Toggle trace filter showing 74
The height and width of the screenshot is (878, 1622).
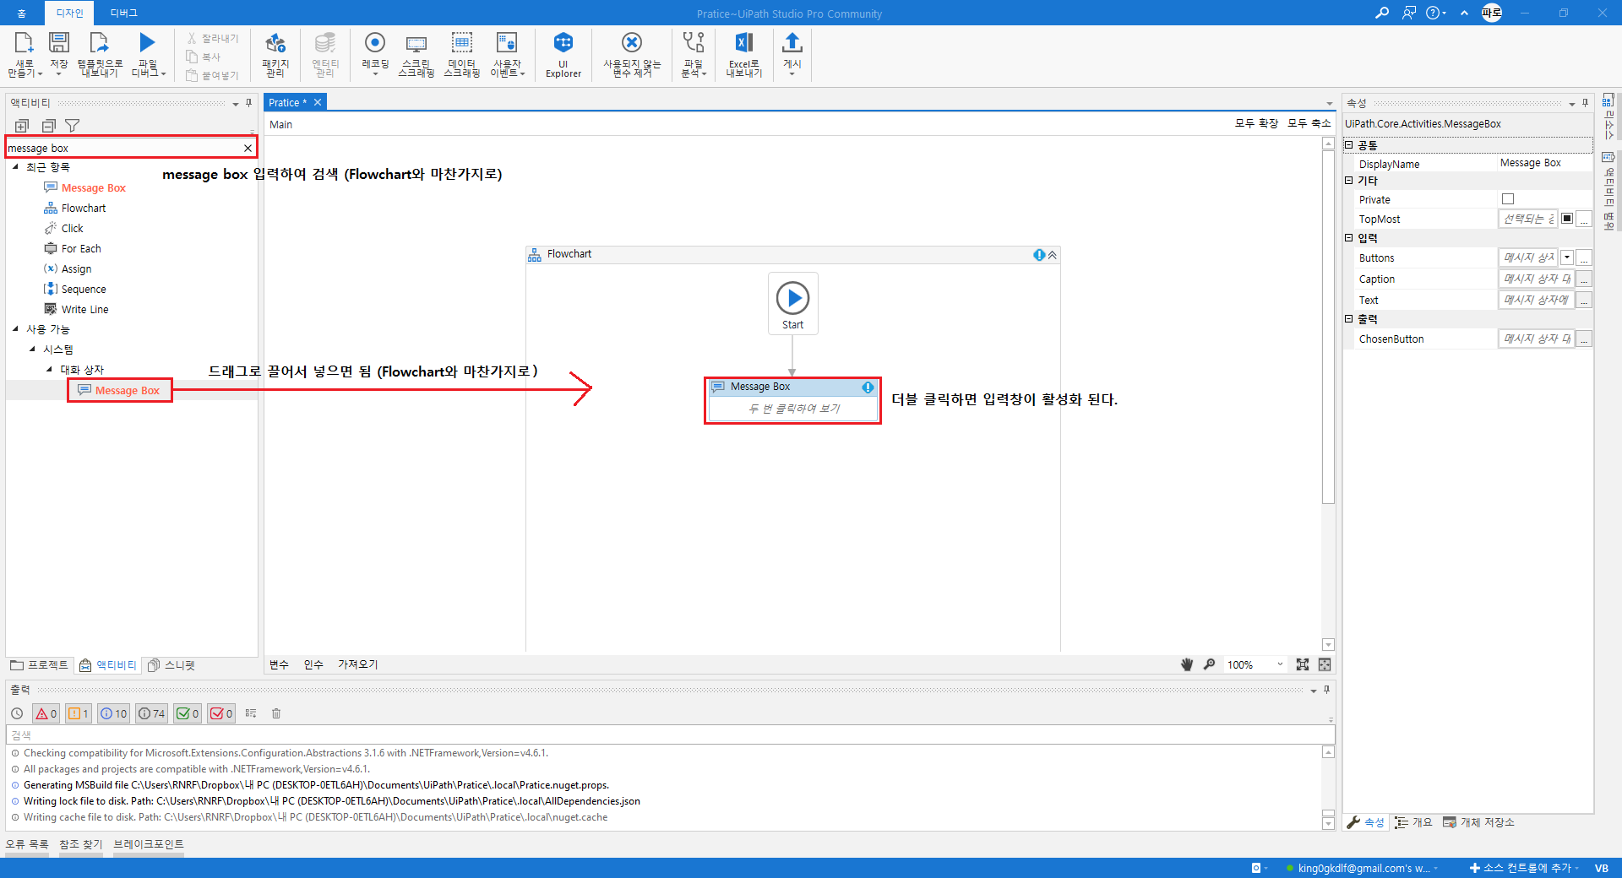151,713
